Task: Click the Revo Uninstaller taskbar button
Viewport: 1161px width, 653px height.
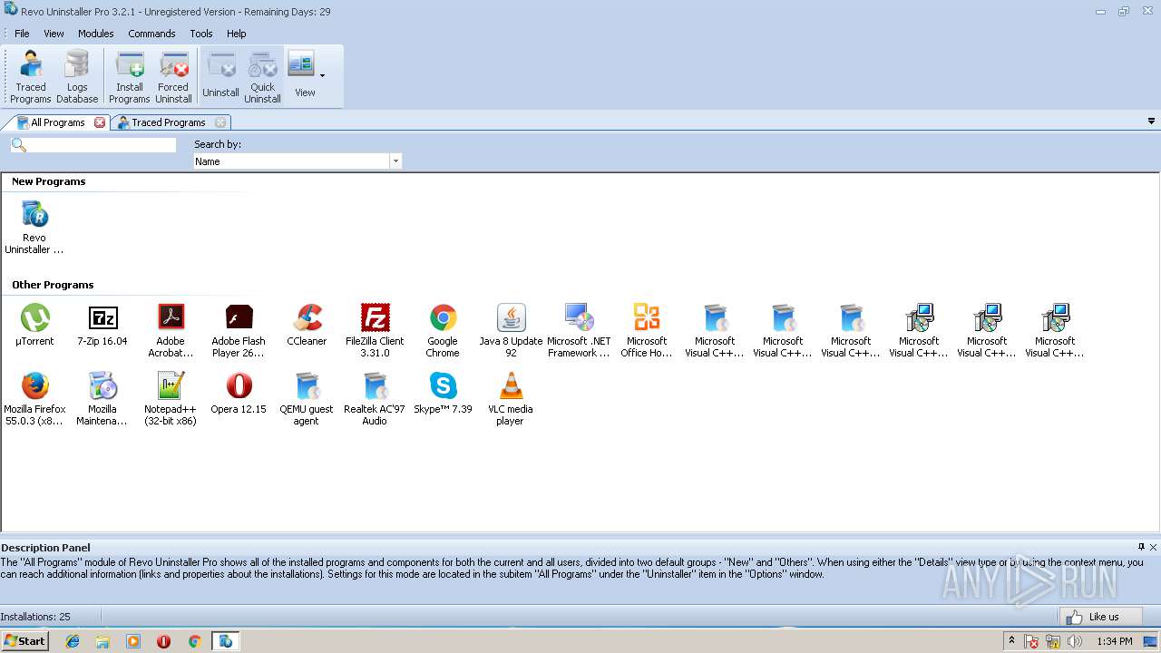Action: (226, 641)
